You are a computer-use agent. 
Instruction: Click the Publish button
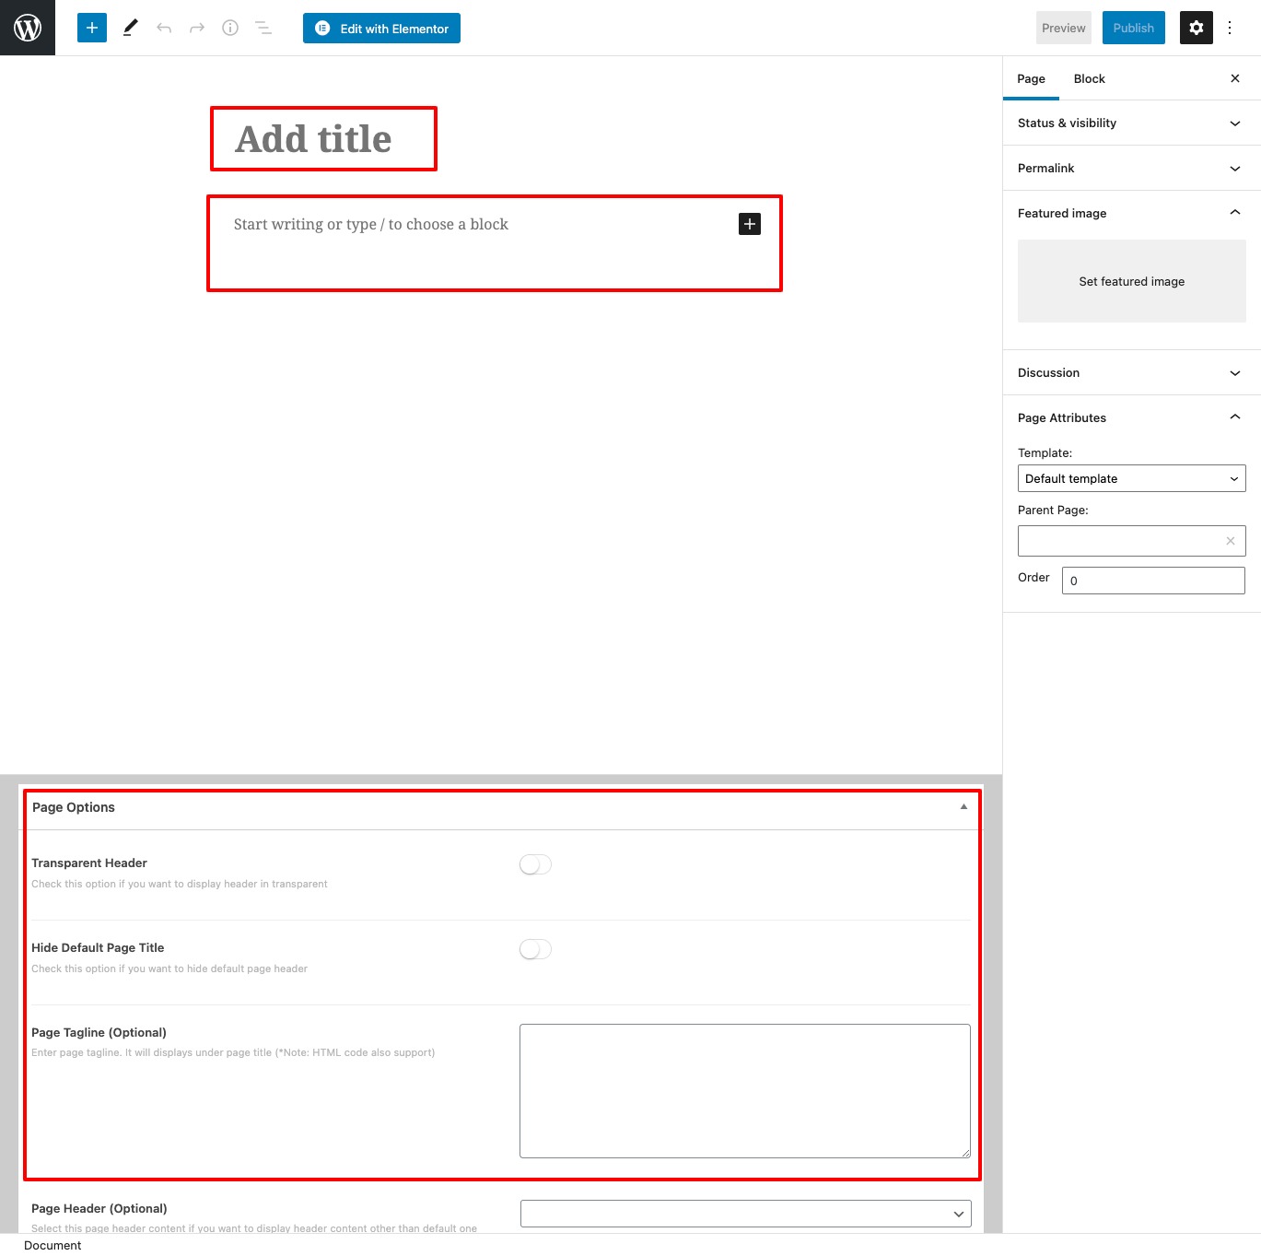click(x=1133, y=28)
